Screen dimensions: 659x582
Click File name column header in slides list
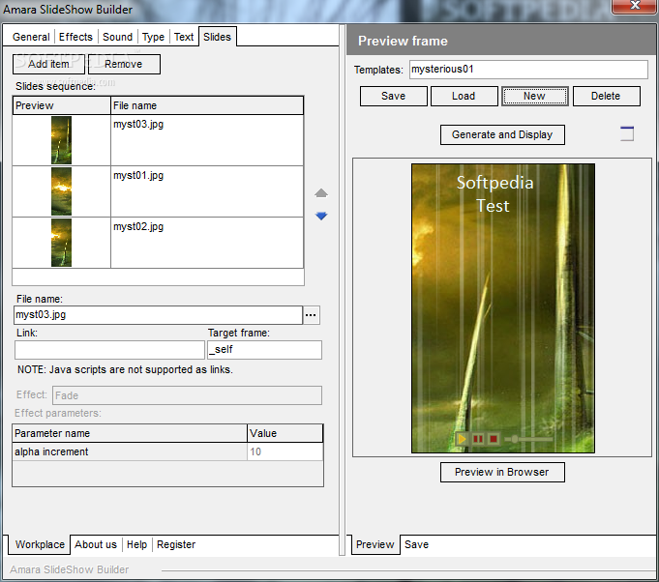pos(207,105)
